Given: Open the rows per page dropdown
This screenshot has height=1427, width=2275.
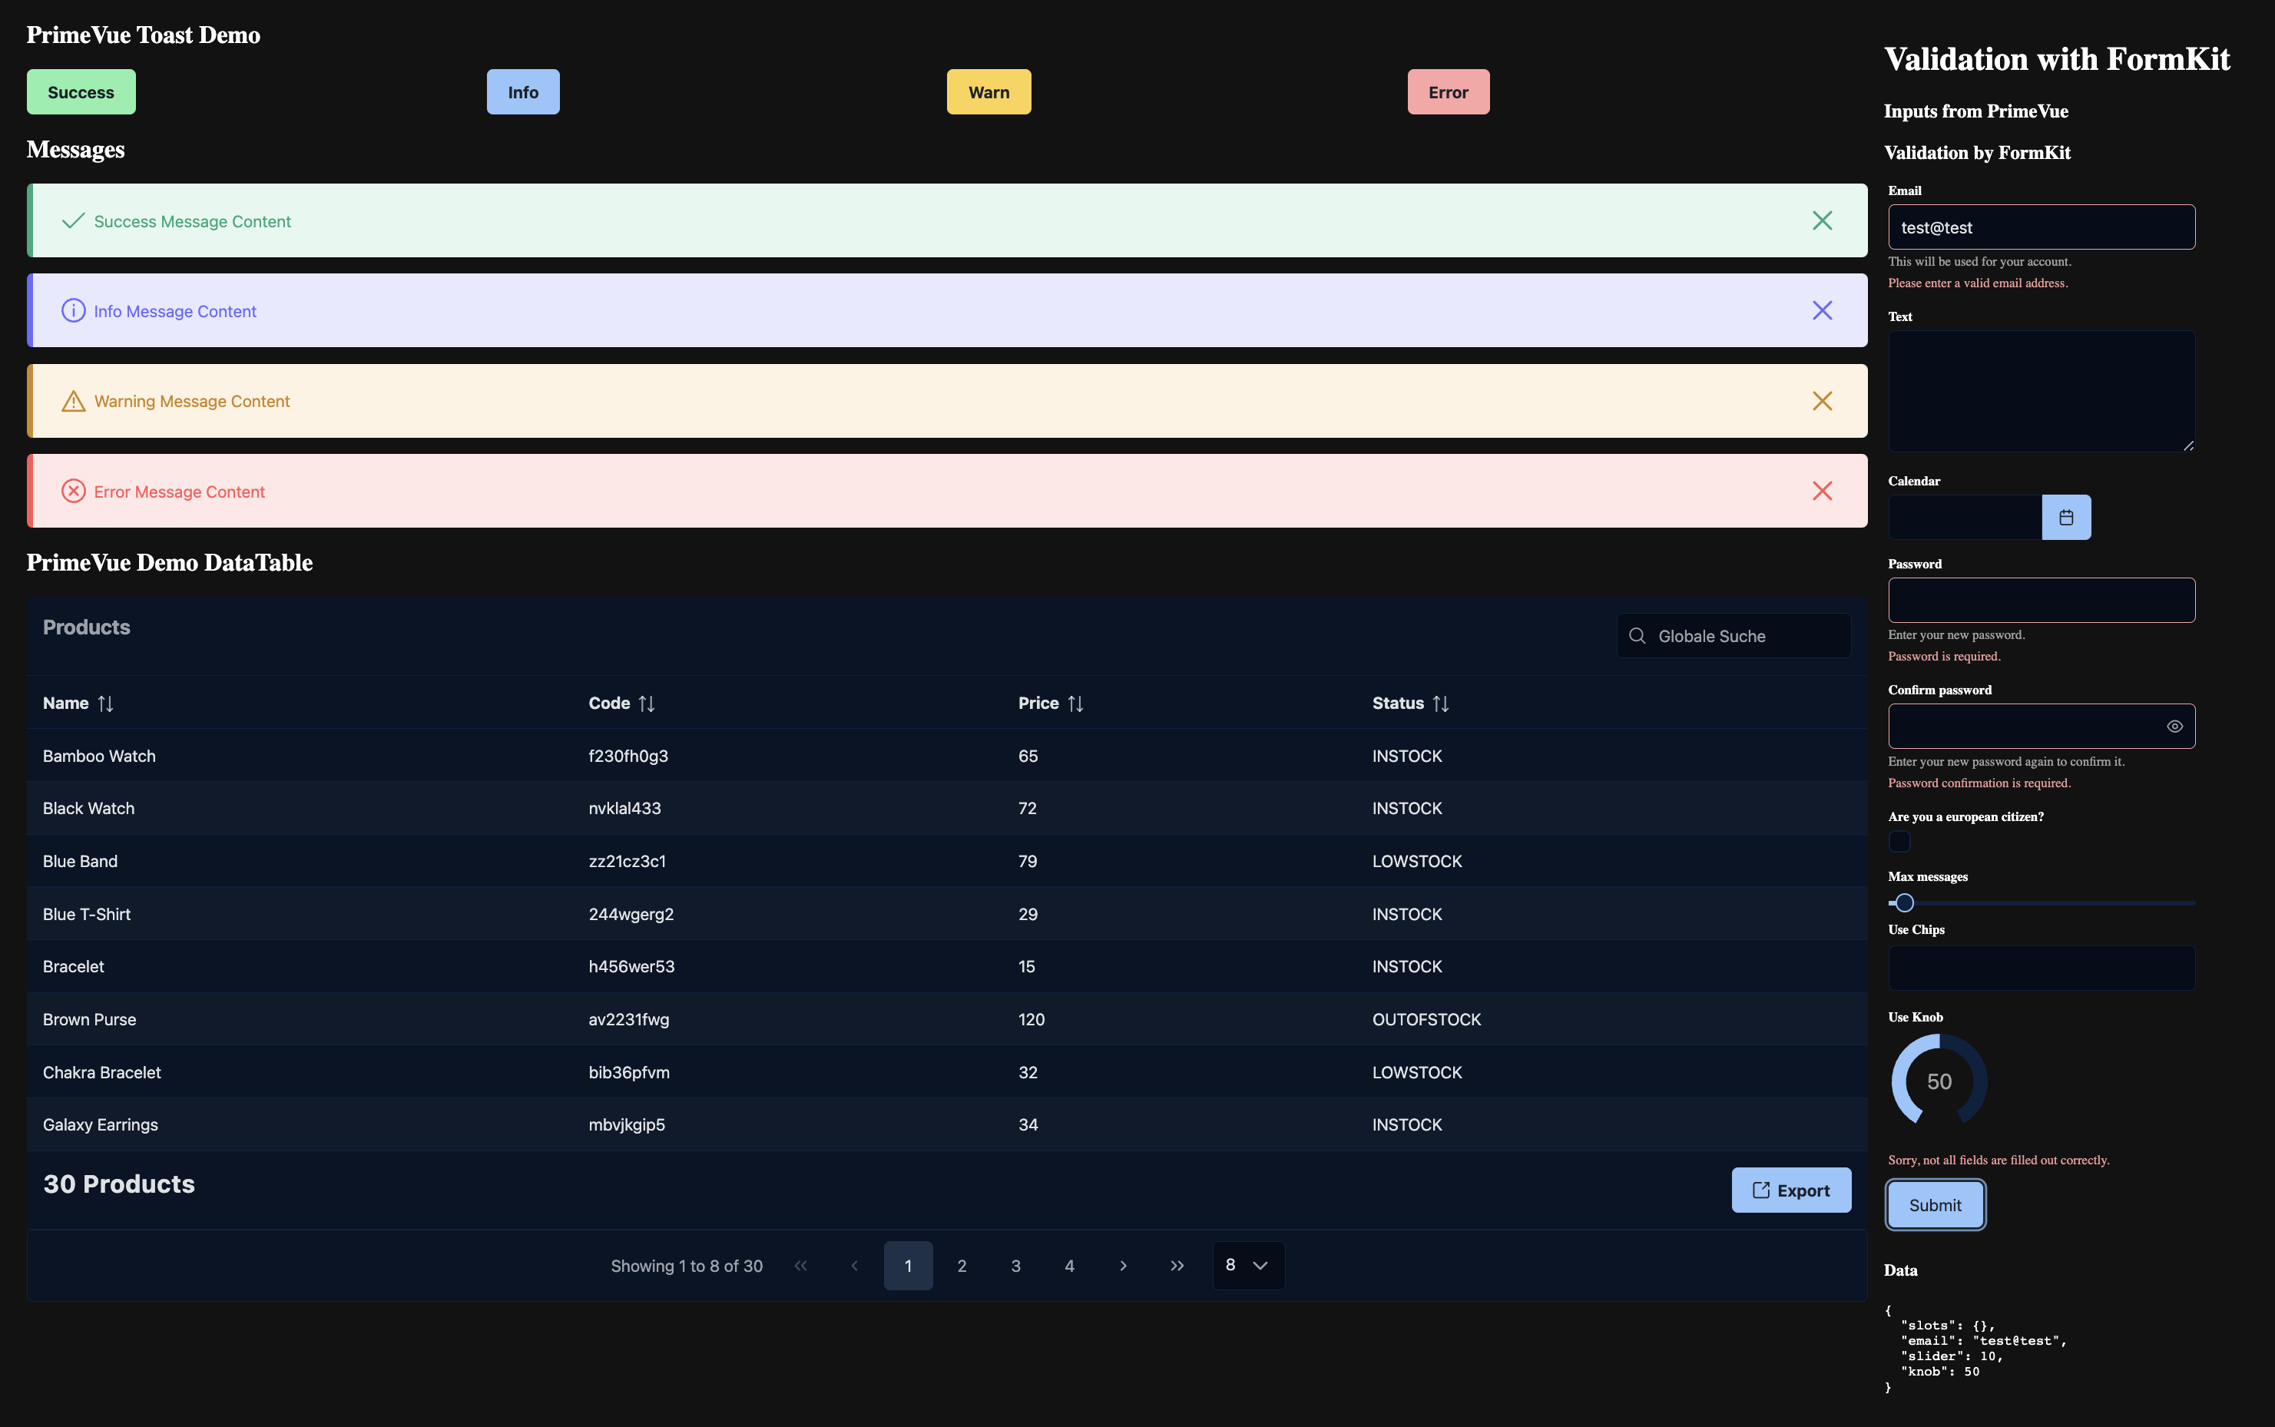Looking at the screenshot, I should [x=1247, y=1266].
